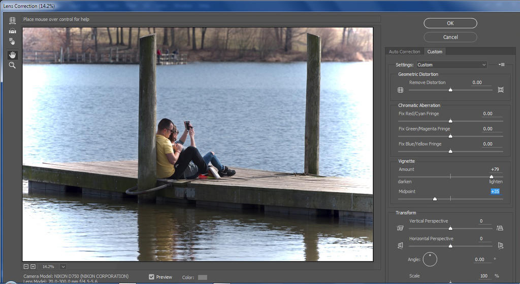Click the Vignette Midpoint value field

495,191
